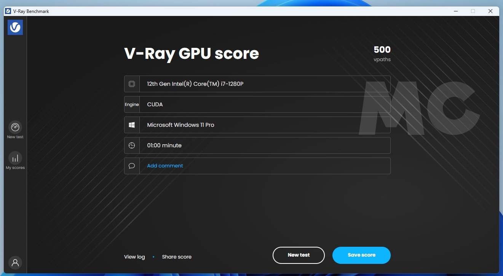Click the Engine label badge
Screen dimensions: 503x276
click(132, 104)
